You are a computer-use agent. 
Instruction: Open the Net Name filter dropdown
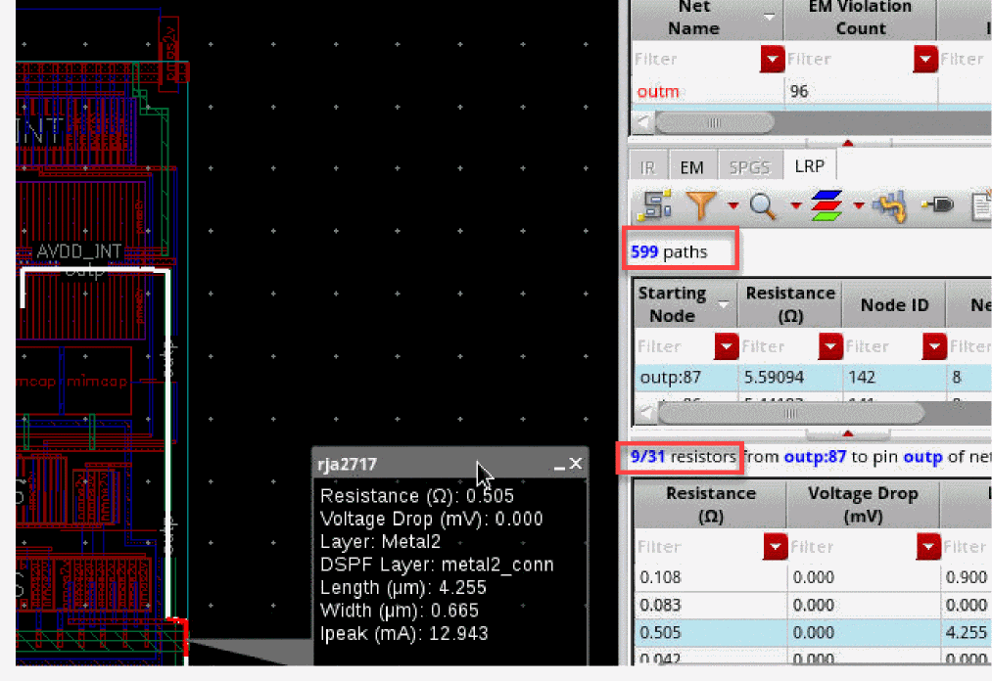[x=773, y=60]
